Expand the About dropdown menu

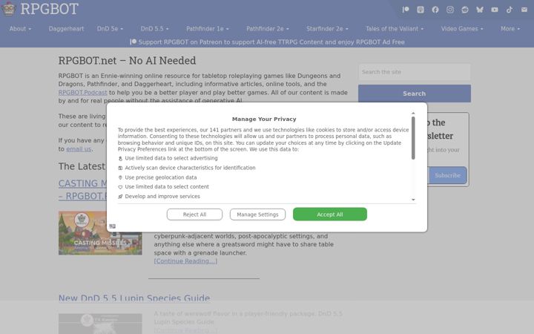tap(20, 29)
